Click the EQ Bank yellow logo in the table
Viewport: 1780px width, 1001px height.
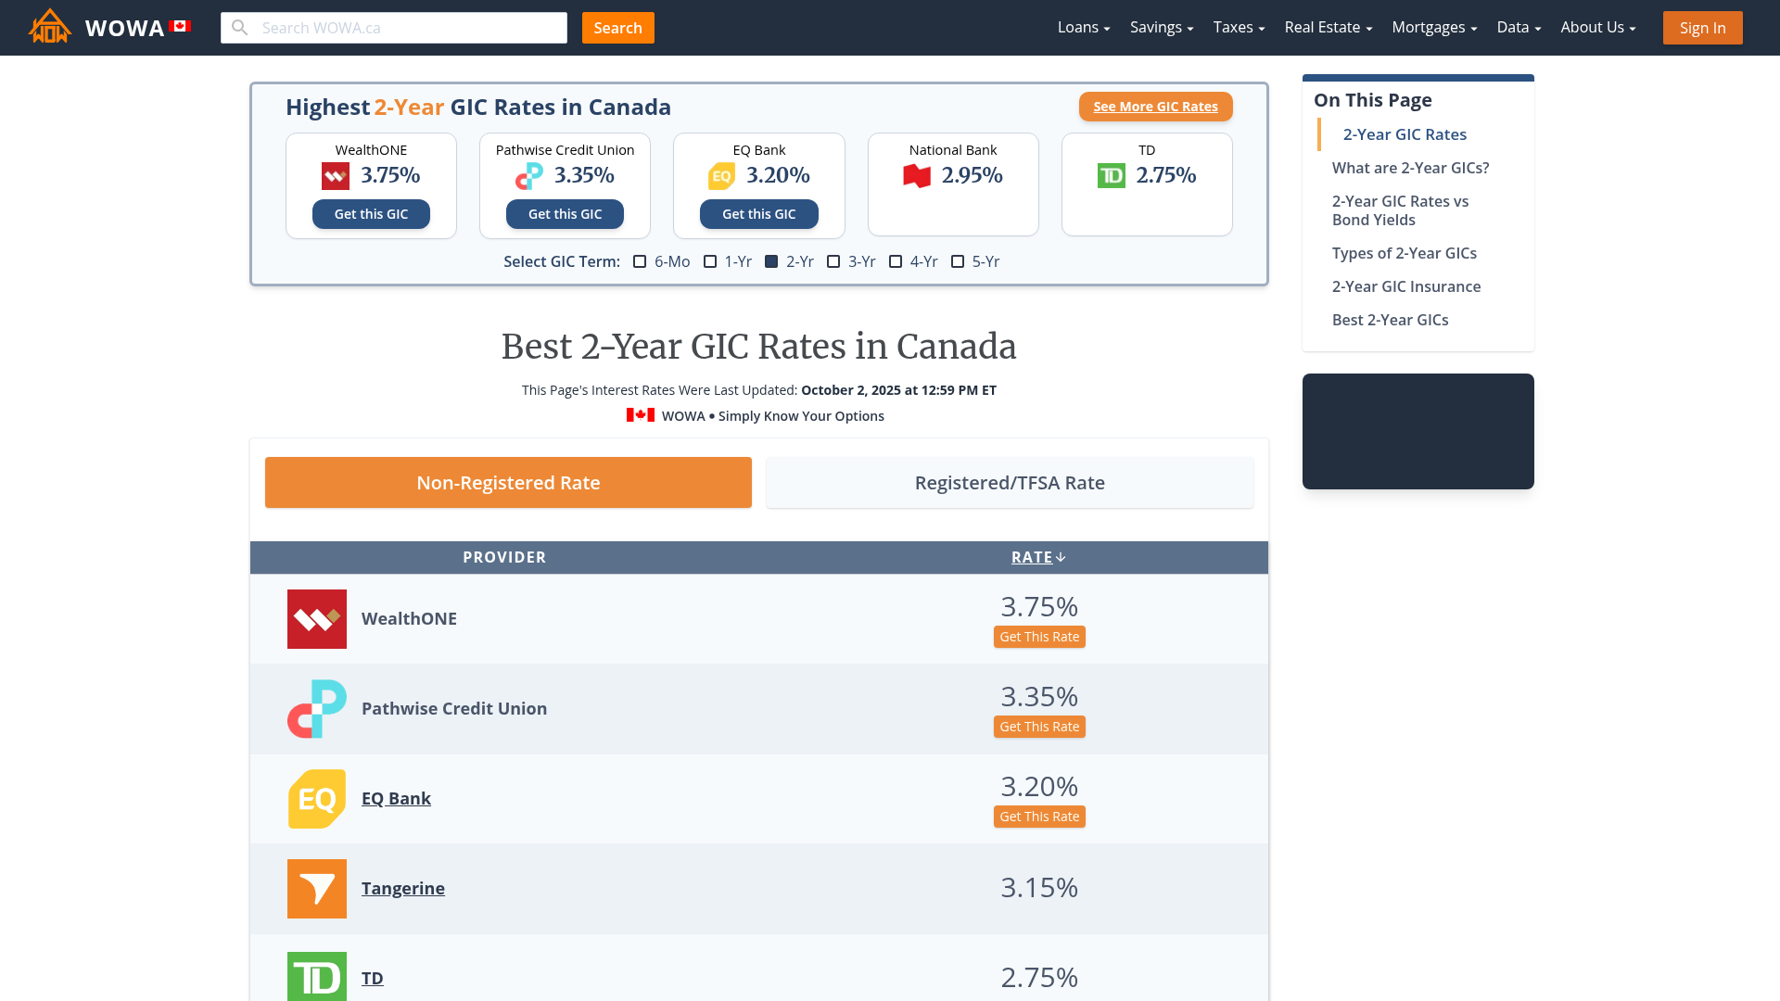coord(316,799)
